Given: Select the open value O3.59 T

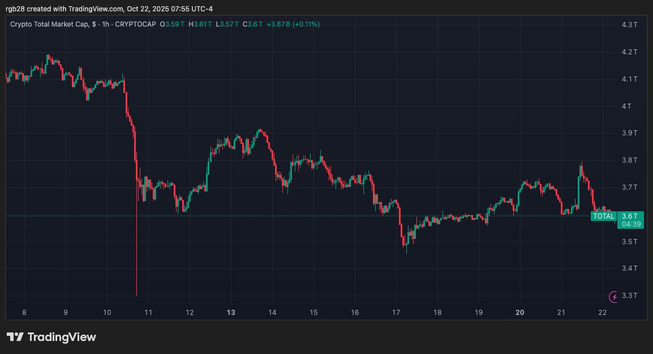Looking at the screenshot, I should coord(172,24).
